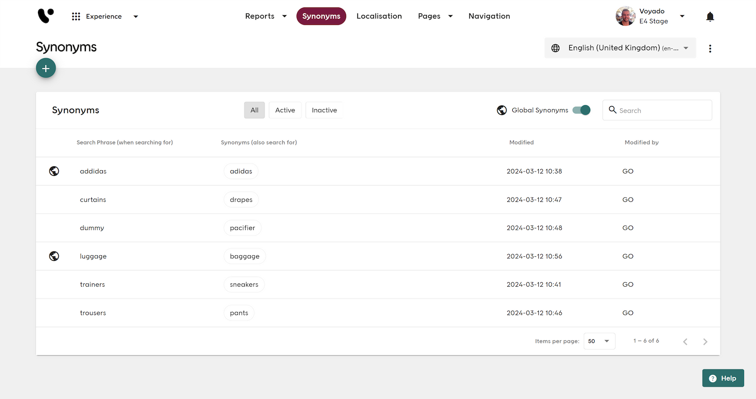The image size is (756, 399).
Task: Open the apps grid icon beside Experience
Action: point(76,16)
